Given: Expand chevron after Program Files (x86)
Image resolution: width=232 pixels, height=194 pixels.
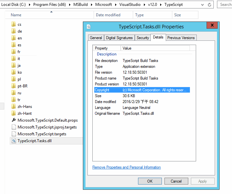Looking at the screenshot, I should pos(70,5).
